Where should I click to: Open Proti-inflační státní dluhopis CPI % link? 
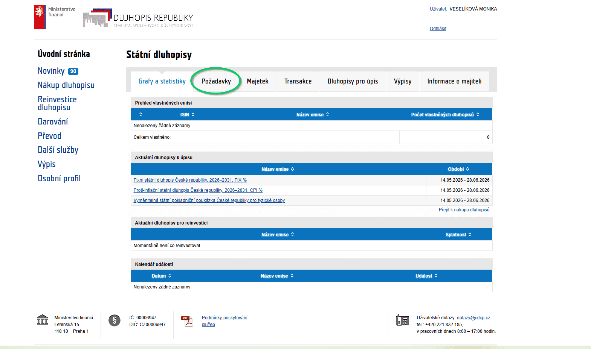point(198,190)
